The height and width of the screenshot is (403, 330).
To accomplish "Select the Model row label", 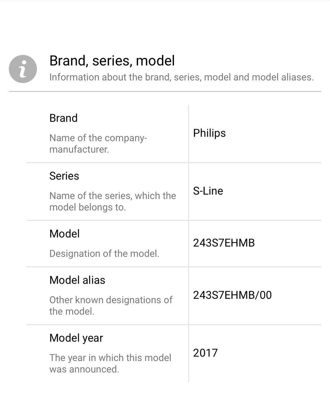I will [x=65, y=234].
